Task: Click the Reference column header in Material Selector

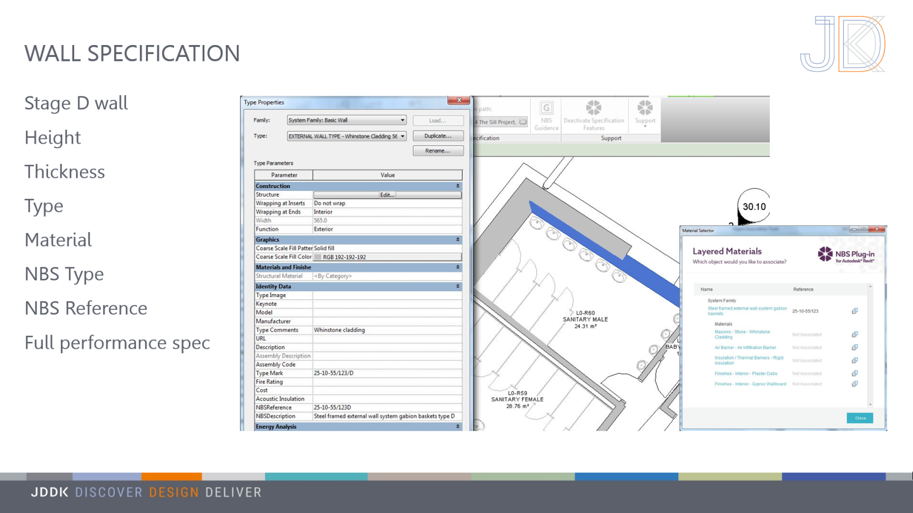Action: [x=803, y=290]
